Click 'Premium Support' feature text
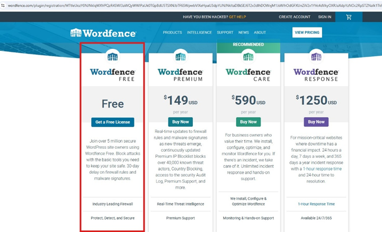 (x=181, y=218)
